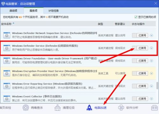Select Windows Driver Foundation title text
The width and height of the screenshot is (159, 114).
coord(54,58)
